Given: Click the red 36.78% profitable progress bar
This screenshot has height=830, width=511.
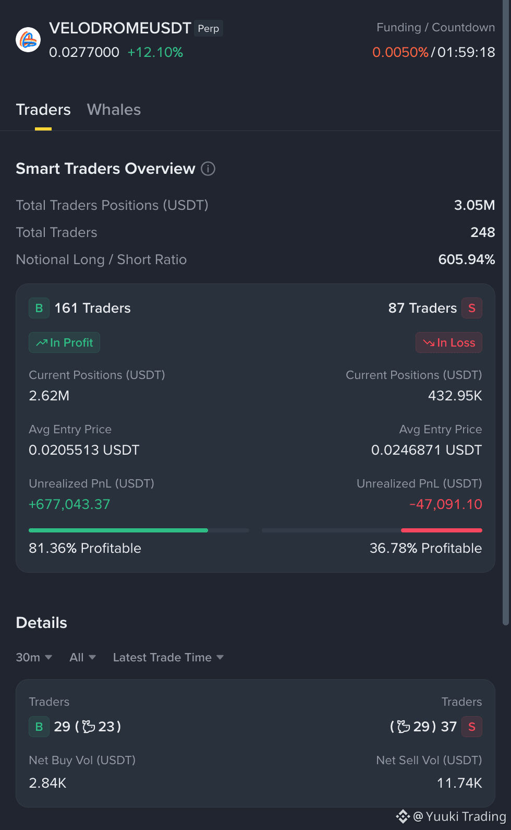Looking at the screenshot, I should pos(442,530).
